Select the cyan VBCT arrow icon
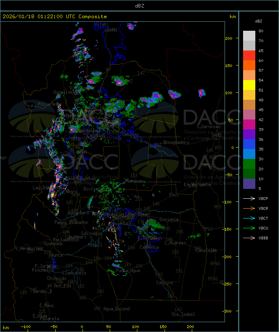The width and height of the screenshot is (279, 332). point(249,218)
